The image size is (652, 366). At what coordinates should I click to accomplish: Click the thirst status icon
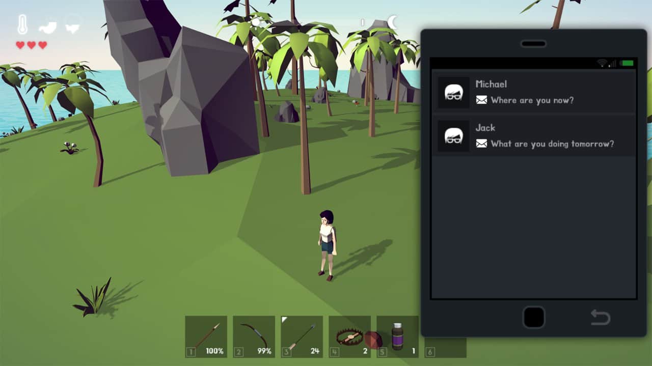tap(73, 25)
